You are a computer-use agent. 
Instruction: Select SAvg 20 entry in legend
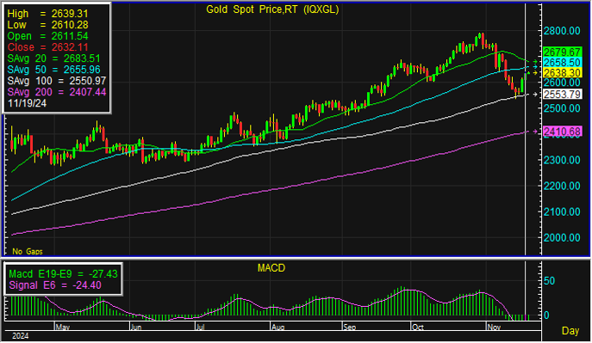[54, 58]
